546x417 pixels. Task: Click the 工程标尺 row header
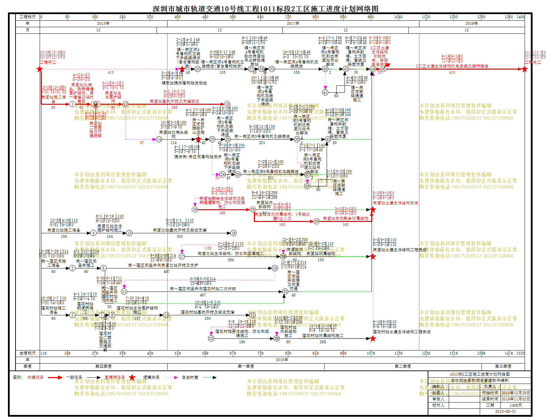(28, 17)
